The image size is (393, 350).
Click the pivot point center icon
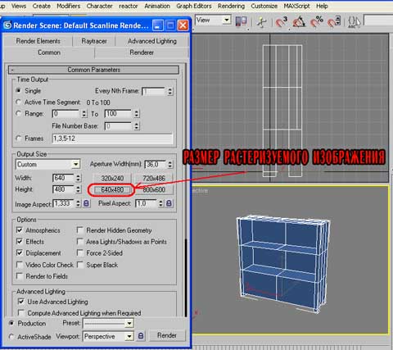(241, 21)
